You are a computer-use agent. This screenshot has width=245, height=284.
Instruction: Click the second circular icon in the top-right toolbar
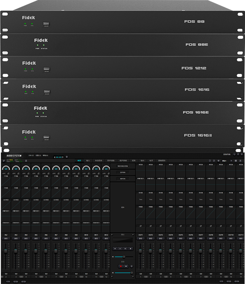click(x=214, y=161)
